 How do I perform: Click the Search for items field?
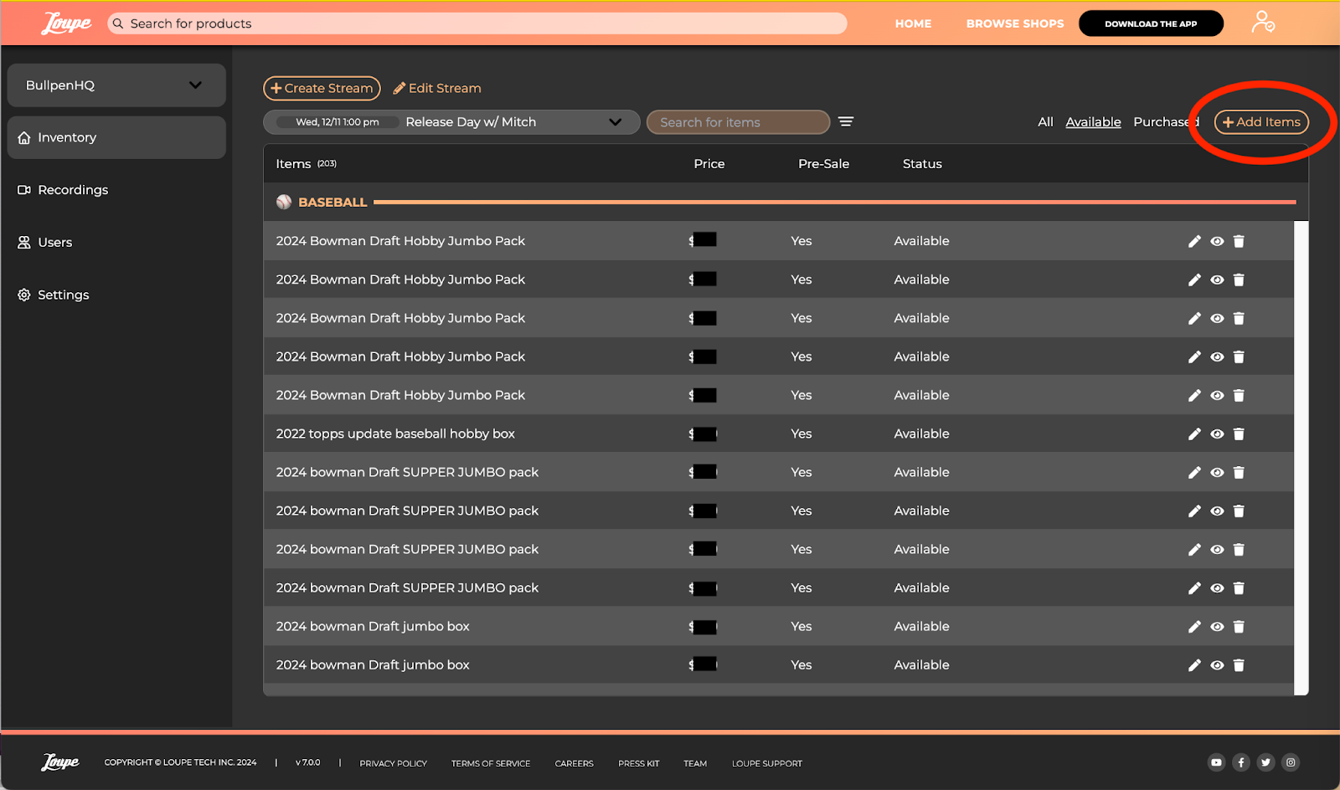738,122
